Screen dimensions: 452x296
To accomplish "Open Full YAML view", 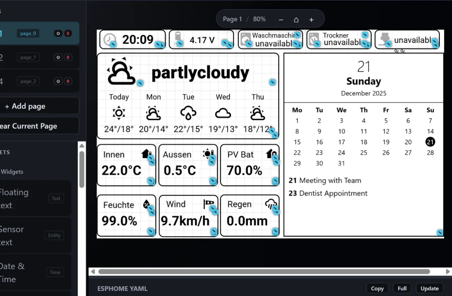I will pyautogui.click(x=402, y=288).
